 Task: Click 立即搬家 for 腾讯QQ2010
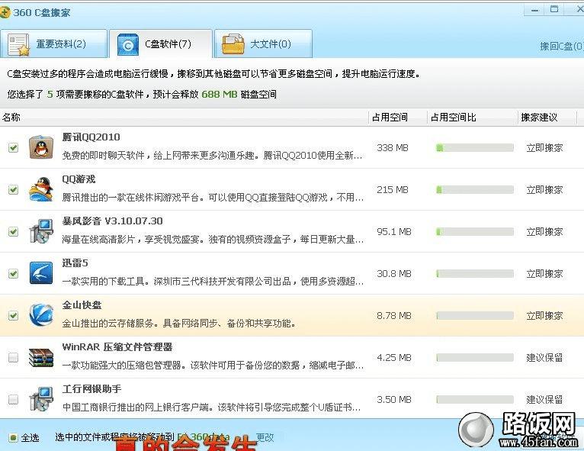coord(544,148)
